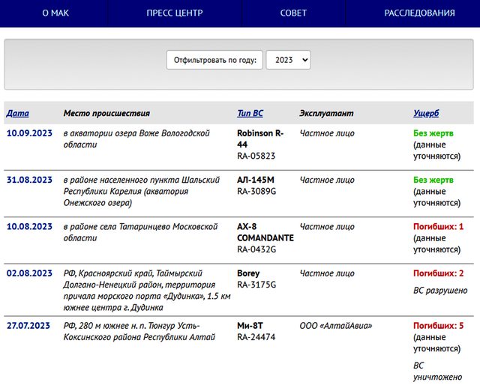Sort table by Ущерб column

click(426, 113)
